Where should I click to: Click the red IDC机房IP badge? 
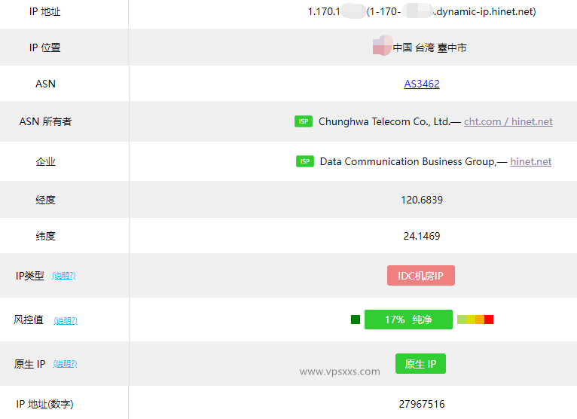point(421,276)
